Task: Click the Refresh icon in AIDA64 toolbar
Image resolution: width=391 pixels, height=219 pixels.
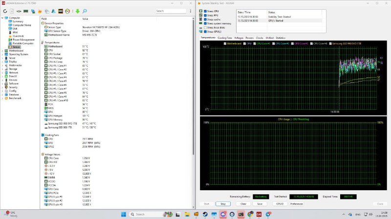Action: [5, 11]
